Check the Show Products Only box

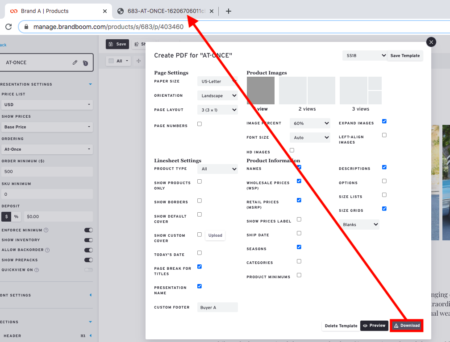point(200,181)
